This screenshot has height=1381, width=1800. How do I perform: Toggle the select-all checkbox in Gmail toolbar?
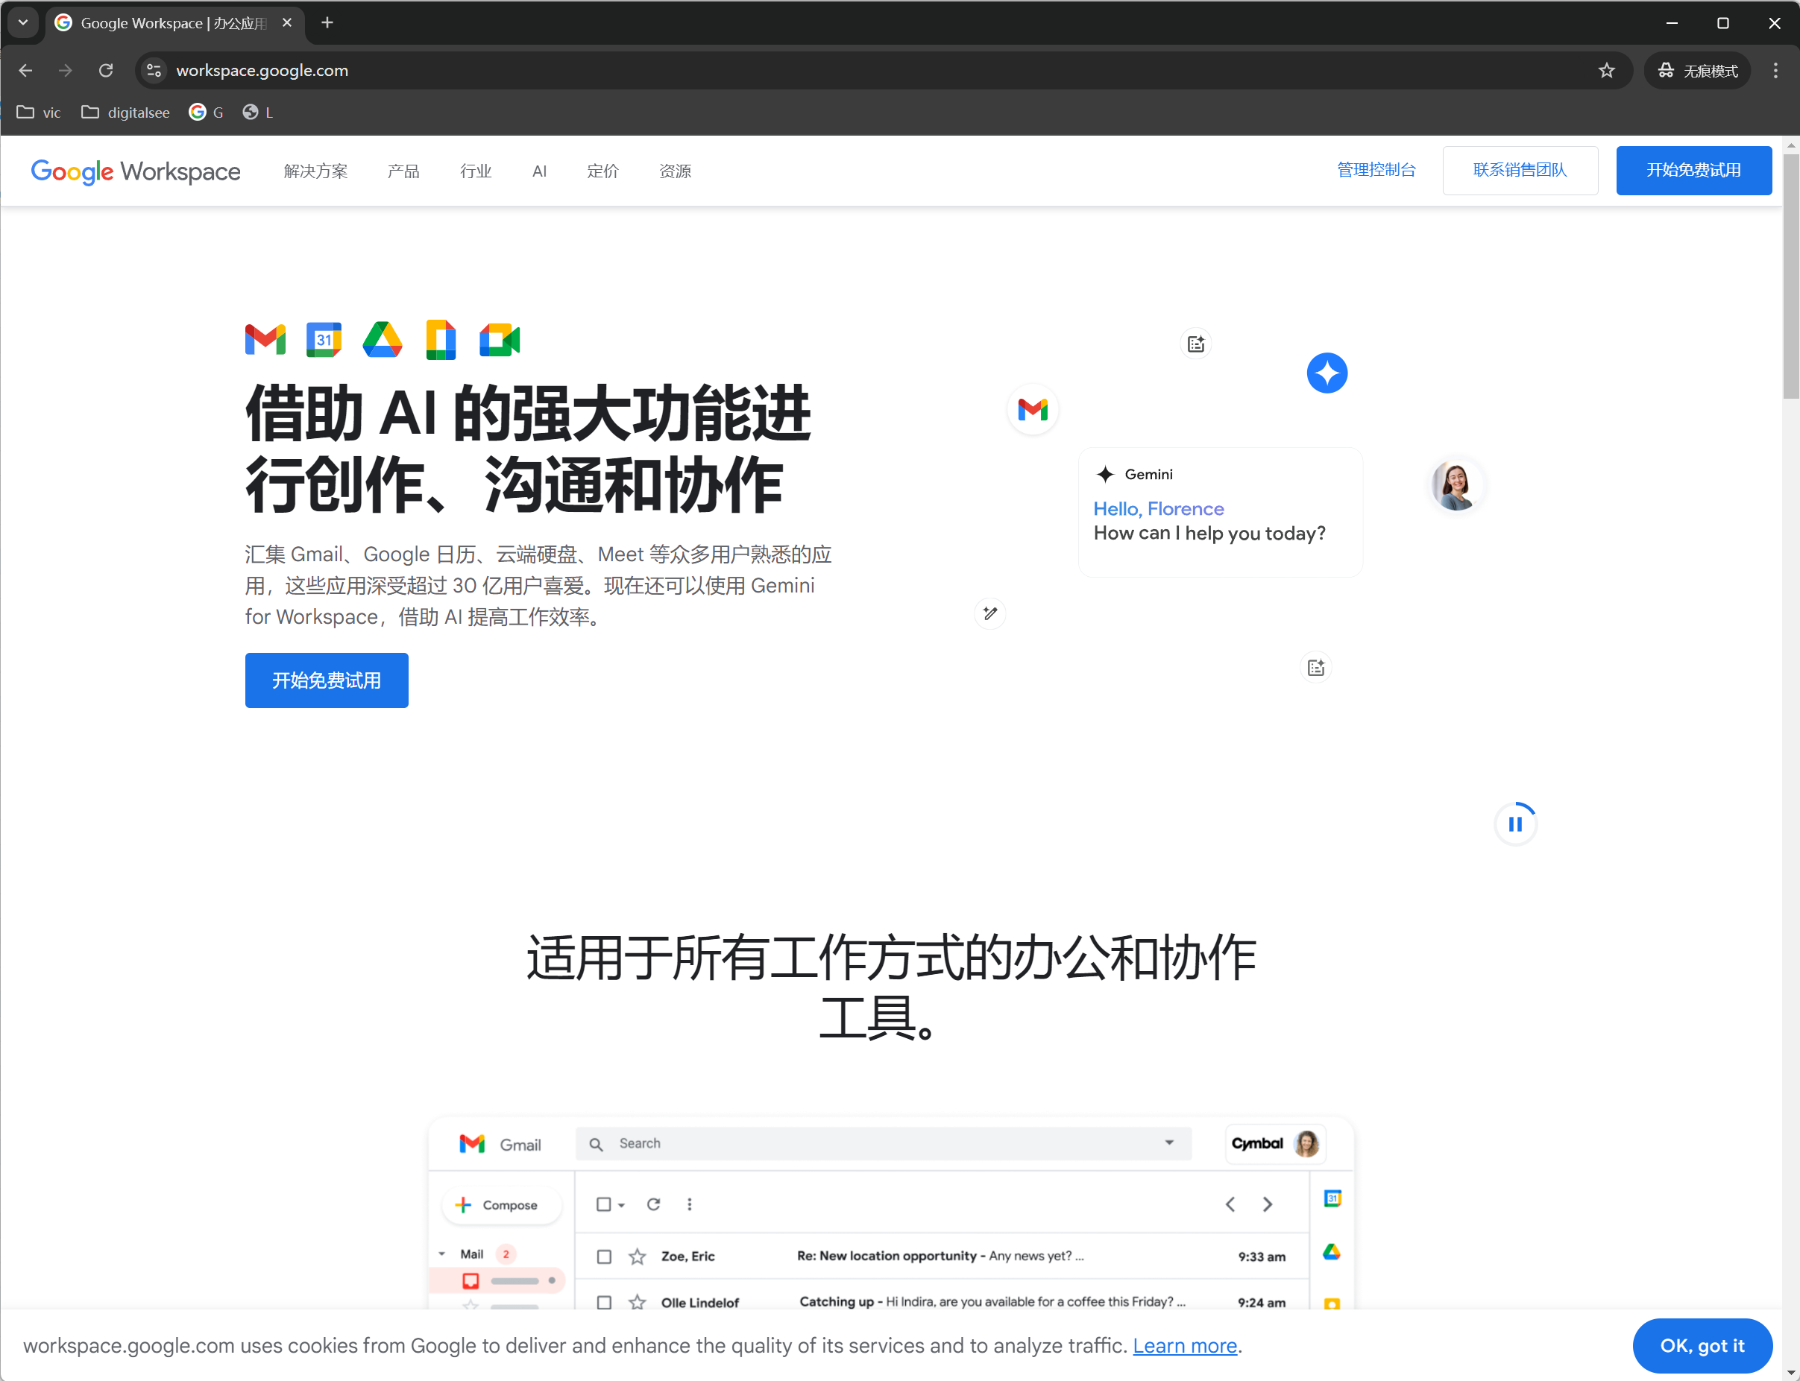coord(603,1204)
